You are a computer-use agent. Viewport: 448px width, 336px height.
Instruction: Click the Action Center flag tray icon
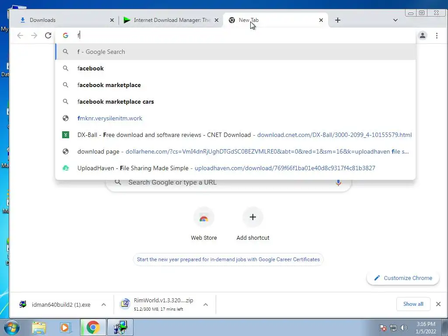(383, 328)
